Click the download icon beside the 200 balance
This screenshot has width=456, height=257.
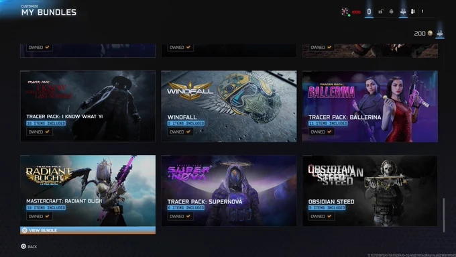tap(440, 33)
